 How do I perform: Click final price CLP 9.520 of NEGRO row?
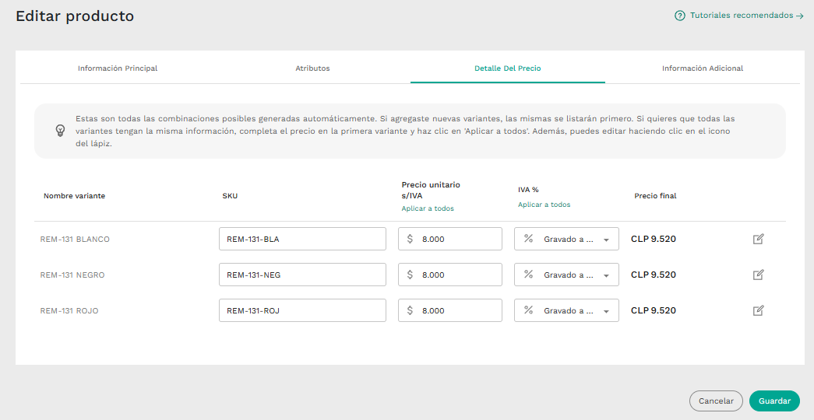(x=653, y=275)
